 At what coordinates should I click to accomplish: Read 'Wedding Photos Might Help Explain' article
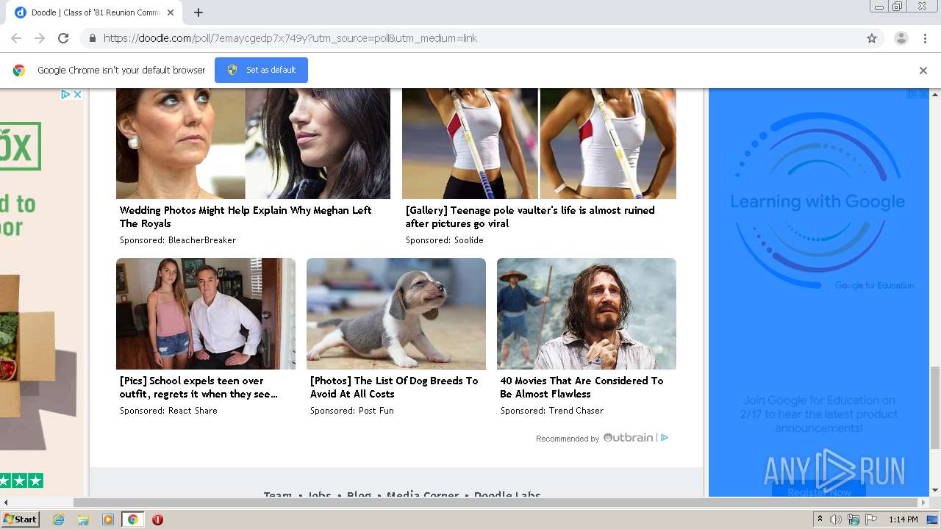[x=246, y=217]
